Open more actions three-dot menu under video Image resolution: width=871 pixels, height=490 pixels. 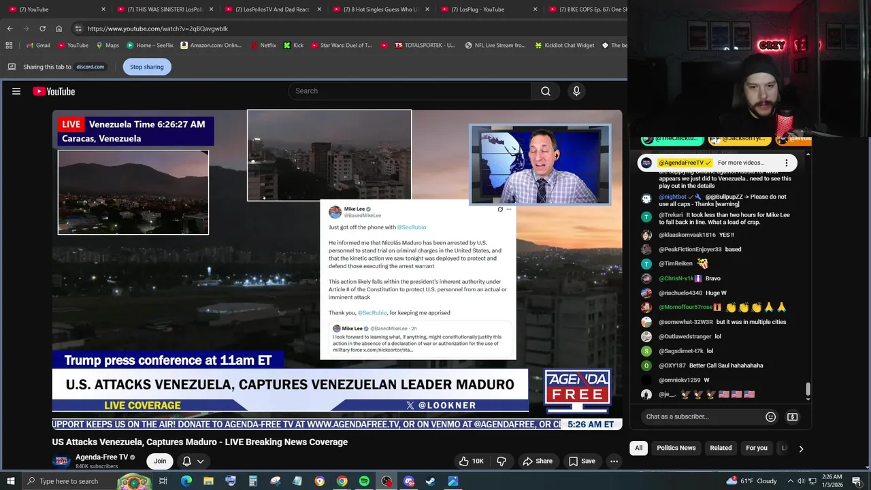614,461
